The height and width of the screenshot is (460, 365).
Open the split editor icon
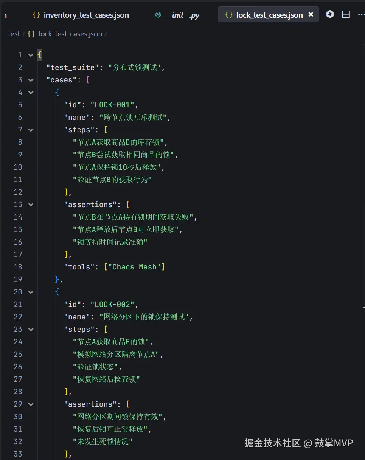pos(346,14)
